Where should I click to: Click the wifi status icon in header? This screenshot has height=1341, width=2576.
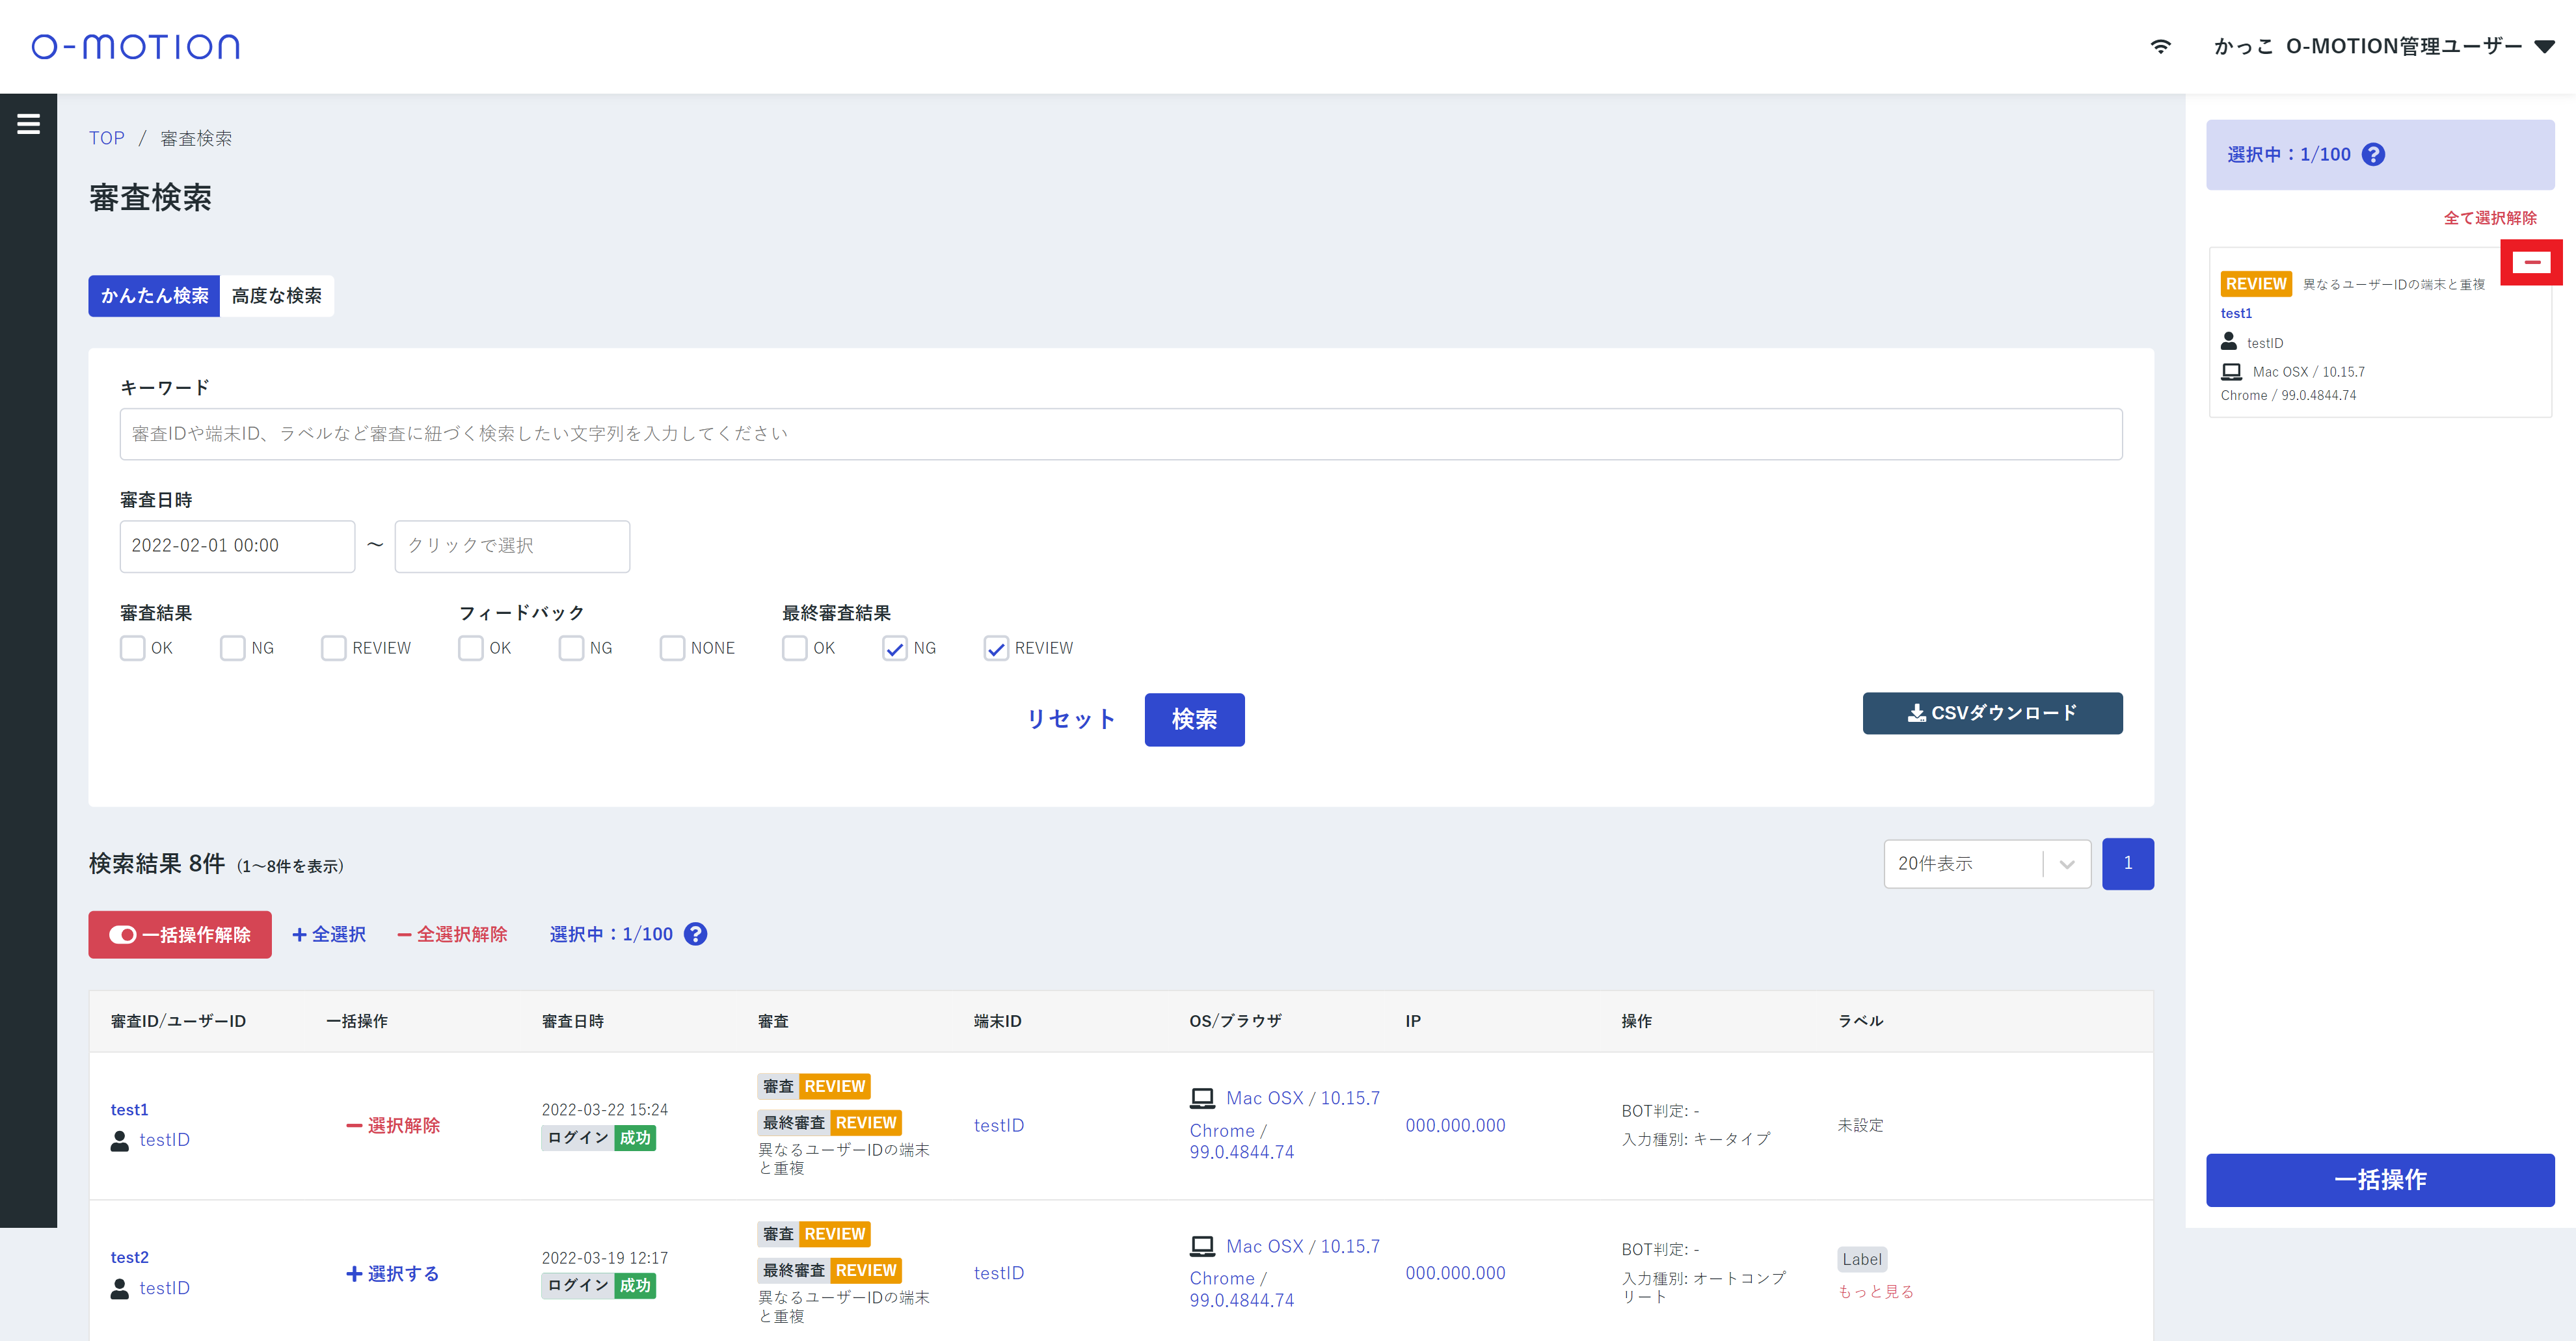pos(2160,47)
